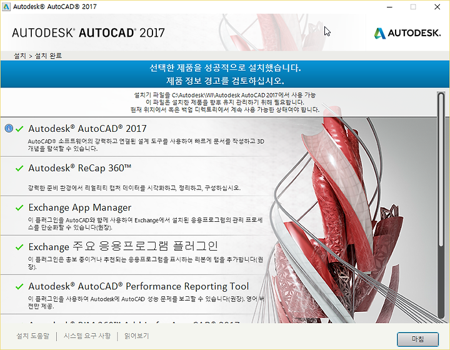This screenshot has height=350, width=450.
Task: Click the AUTODESK AUTOCAD 2017 header title
Action: coord(88,32)
